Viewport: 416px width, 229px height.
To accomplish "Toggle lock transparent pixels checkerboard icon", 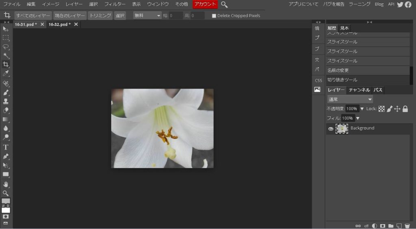I will tap(381, 109).
